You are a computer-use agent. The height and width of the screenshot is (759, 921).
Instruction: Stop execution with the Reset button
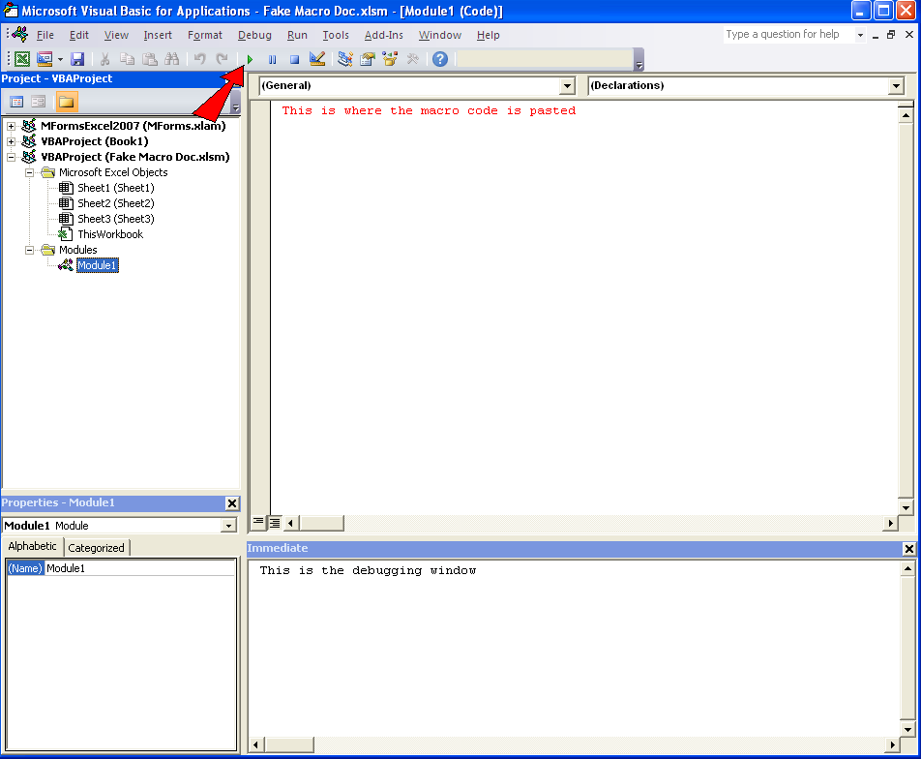[294, 58]
